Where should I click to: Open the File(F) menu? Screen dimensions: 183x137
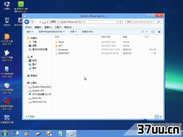(x=28, y=27)
